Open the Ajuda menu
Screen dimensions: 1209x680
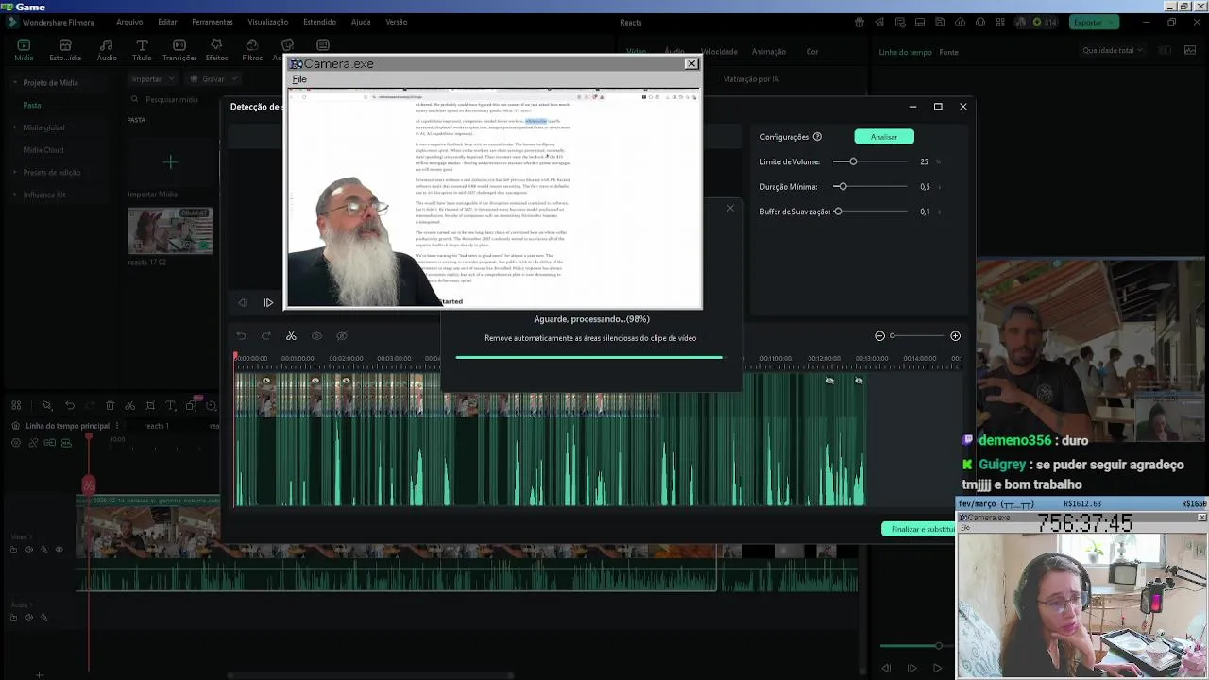[x=361, y=22]
